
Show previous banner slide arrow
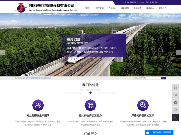pos(3,52)
